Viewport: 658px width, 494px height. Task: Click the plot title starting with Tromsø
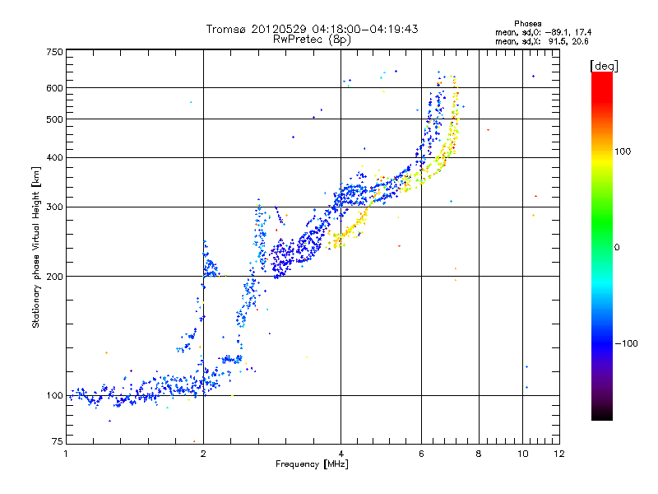pyautogui.click(x=312, y=29)
